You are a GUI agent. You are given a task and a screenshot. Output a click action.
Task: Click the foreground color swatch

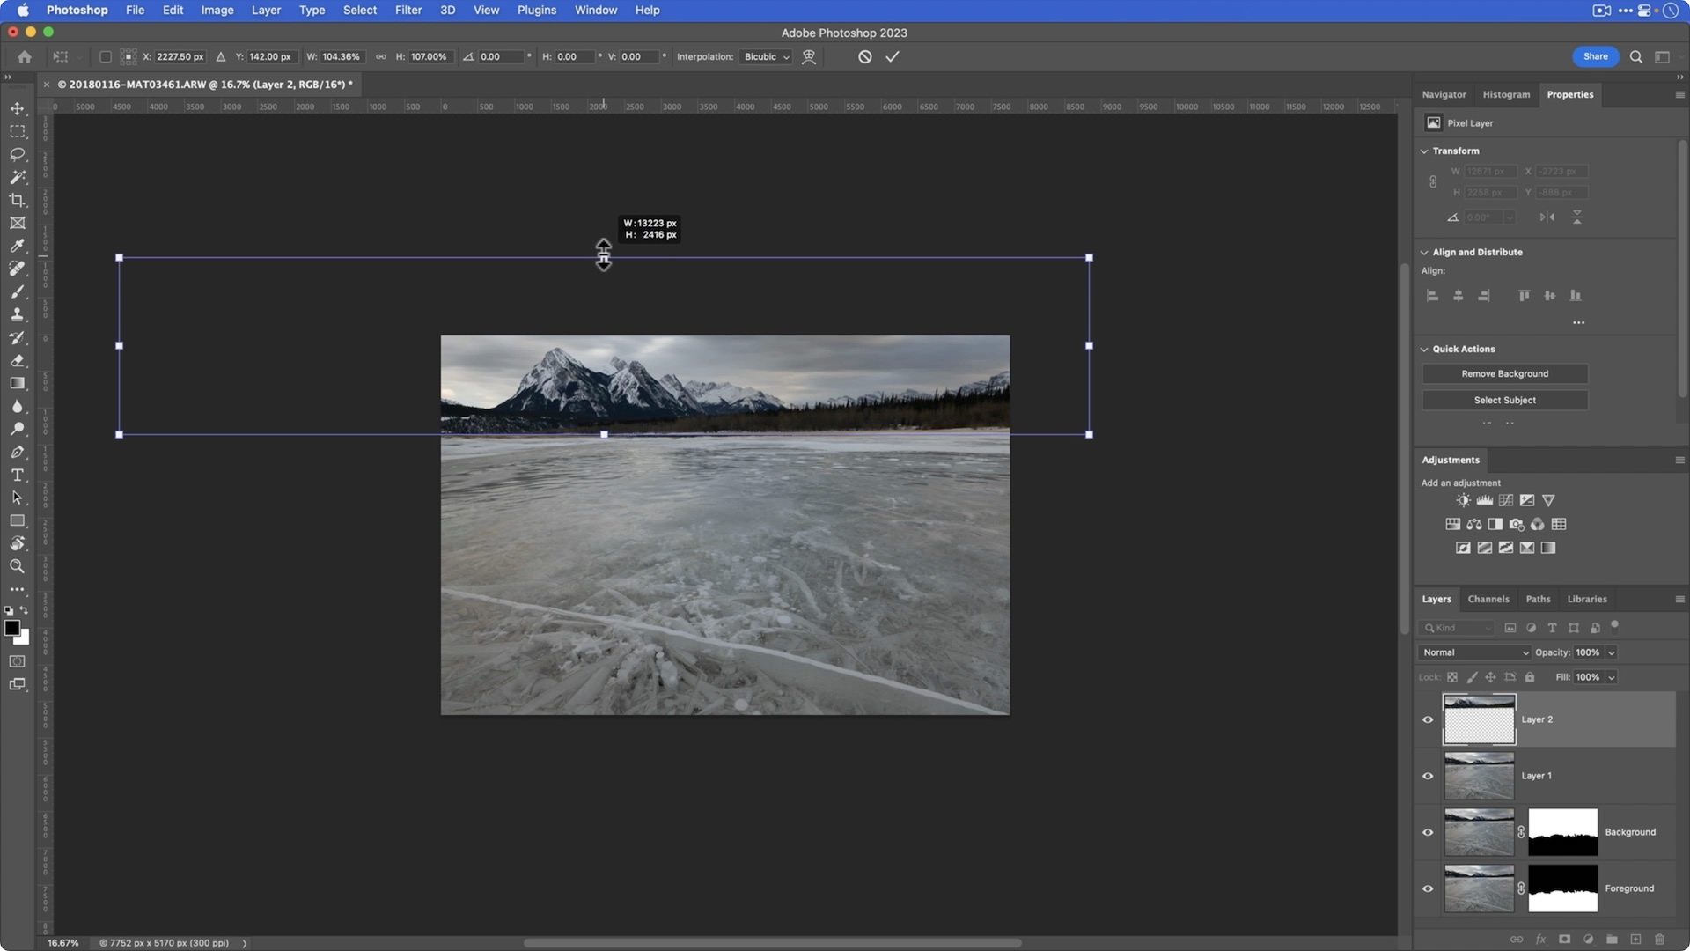[11, 628]
